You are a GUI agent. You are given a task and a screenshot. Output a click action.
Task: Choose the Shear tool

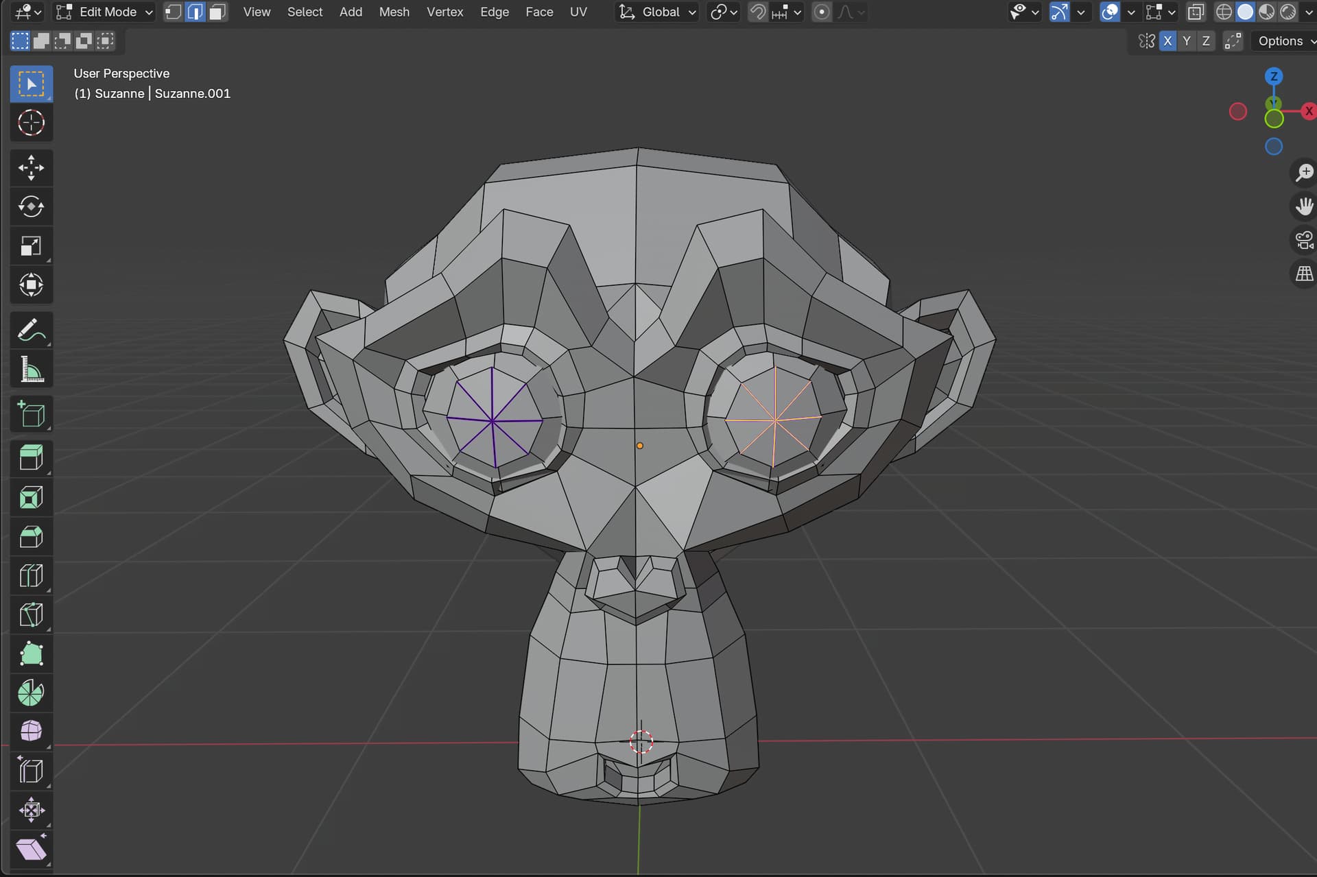(x=31, y=849)
